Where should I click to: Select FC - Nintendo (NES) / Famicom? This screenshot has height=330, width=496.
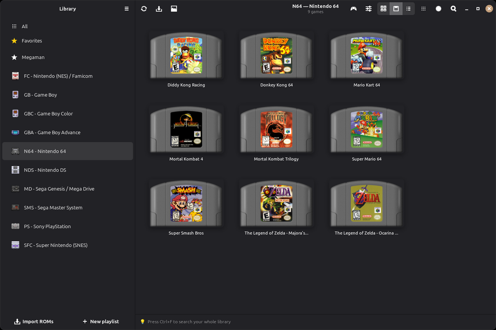coord(68,76)
